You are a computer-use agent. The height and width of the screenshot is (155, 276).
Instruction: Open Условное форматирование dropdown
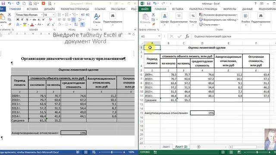click(x=219, y=15)
